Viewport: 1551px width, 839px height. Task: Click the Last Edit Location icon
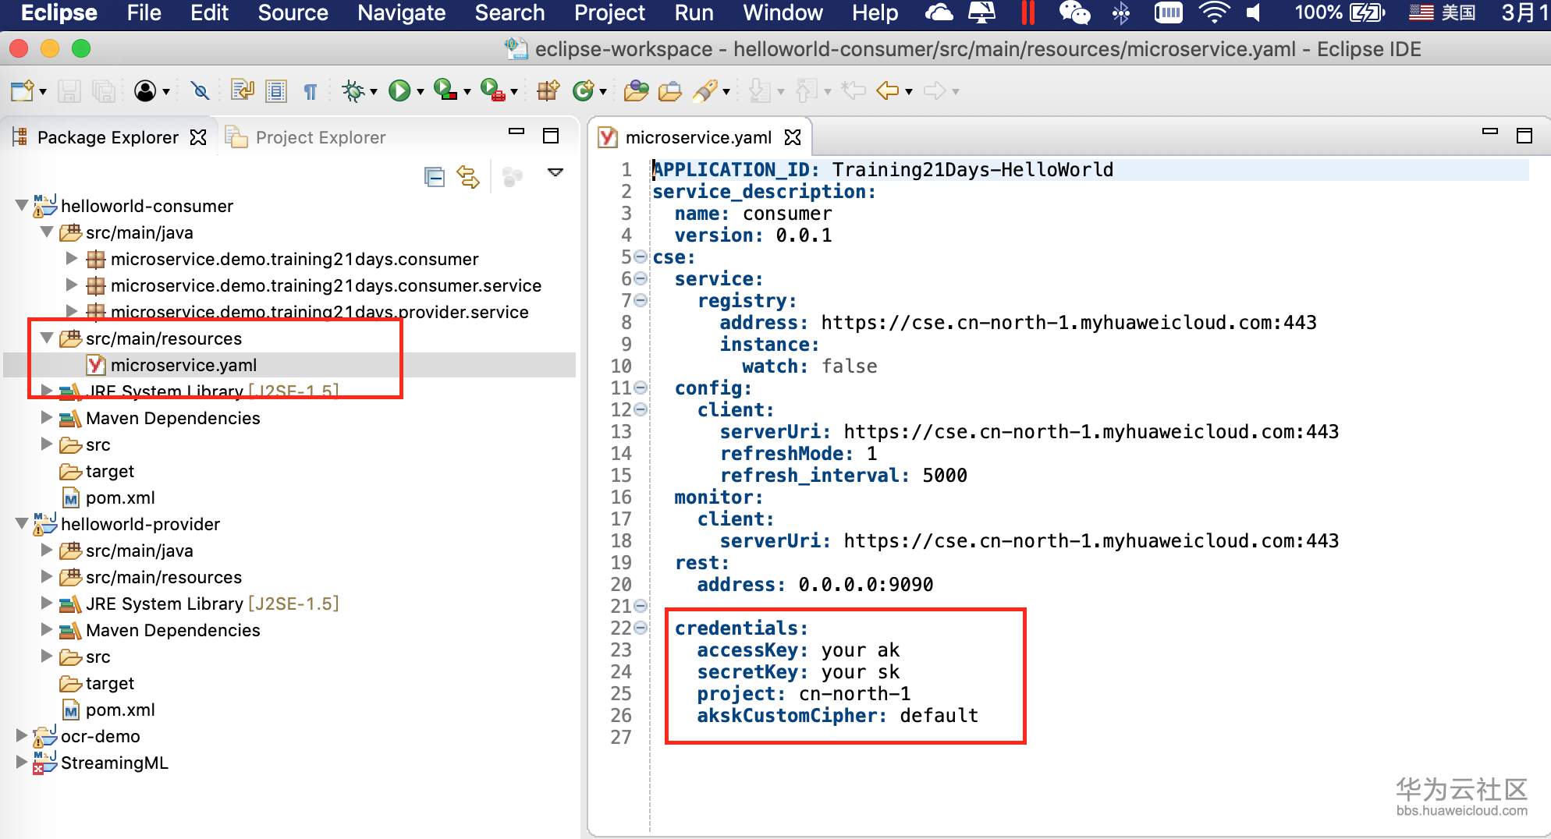pyautogui.click(x=854, y=91)
